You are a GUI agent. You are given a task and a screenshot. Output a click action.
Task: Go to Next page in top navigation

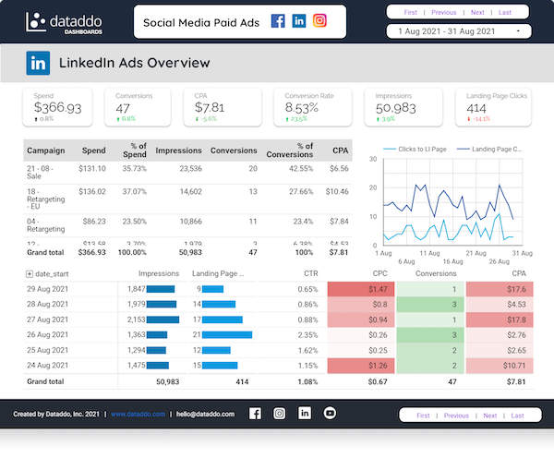(477, 12)
